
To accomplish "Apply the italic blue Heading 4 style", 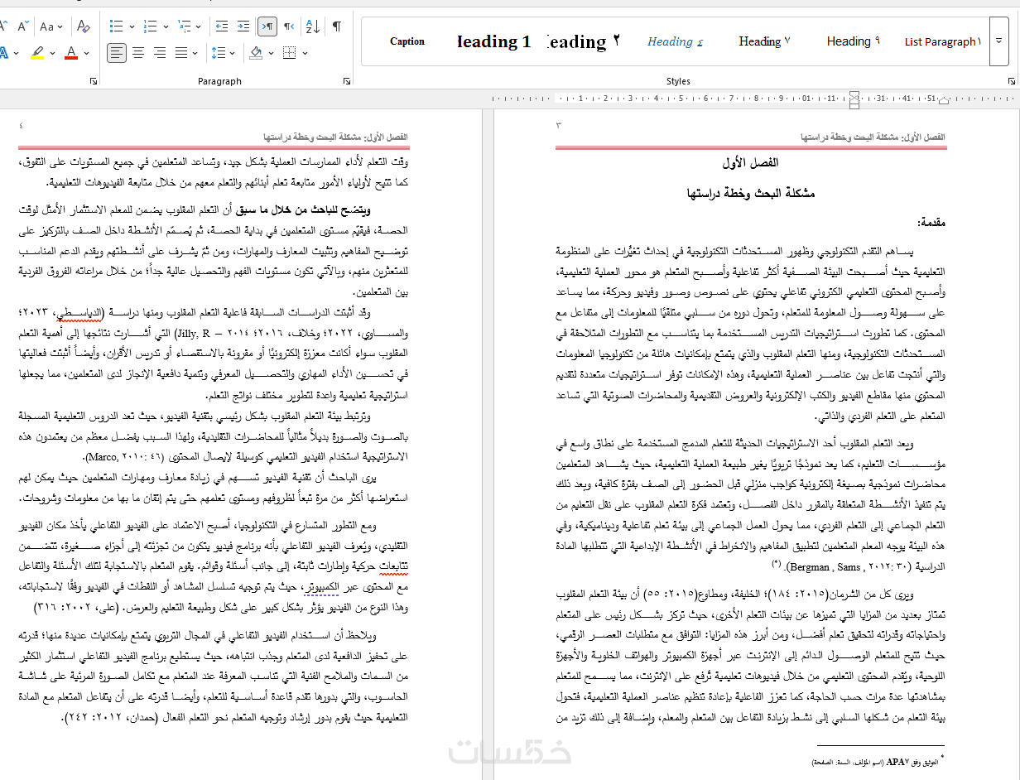I will [675, 41].
